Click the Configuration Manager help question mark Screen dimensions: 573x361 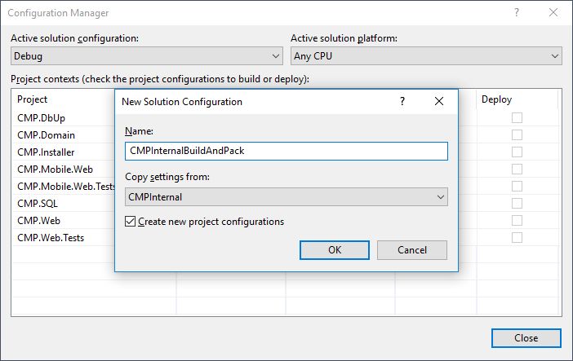tap(516, 13)
